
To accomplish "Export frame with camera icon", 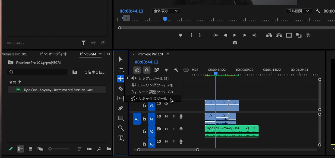I will point(235,43).
